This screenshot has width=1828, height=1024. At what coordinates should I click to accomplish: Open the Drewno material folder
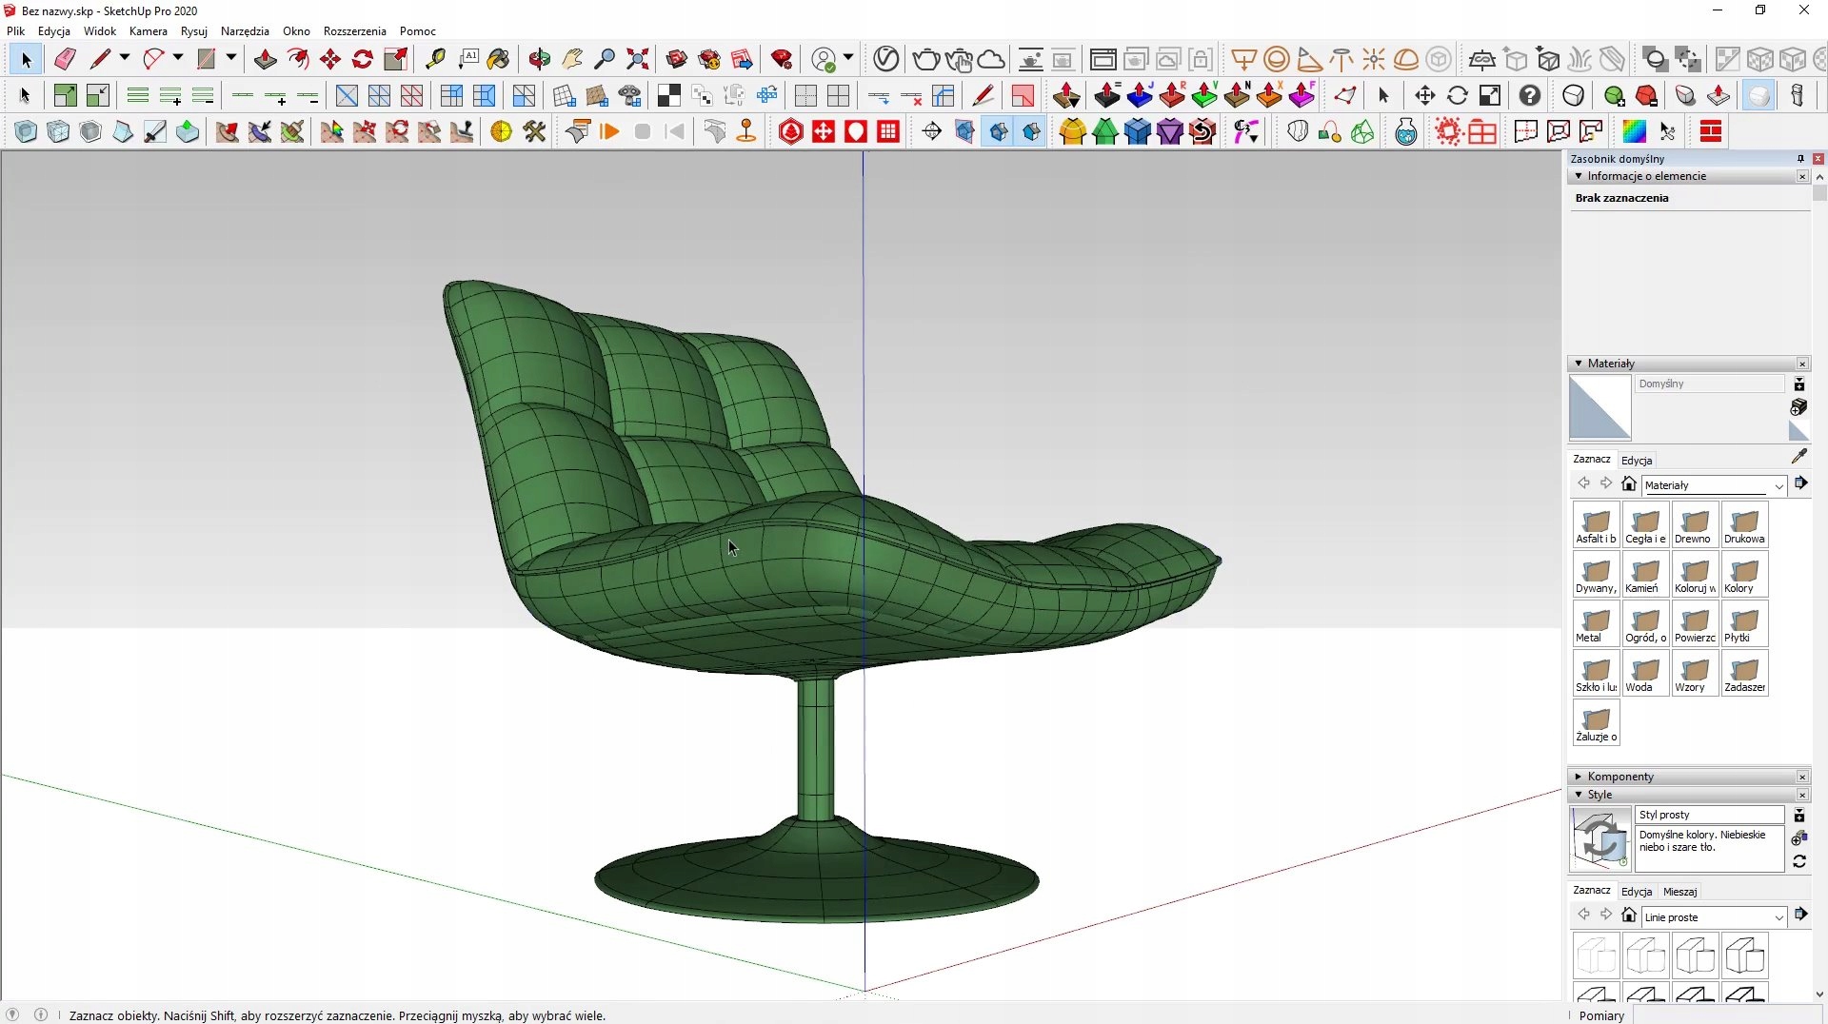pyautogui.click(x=1695, y=525)
